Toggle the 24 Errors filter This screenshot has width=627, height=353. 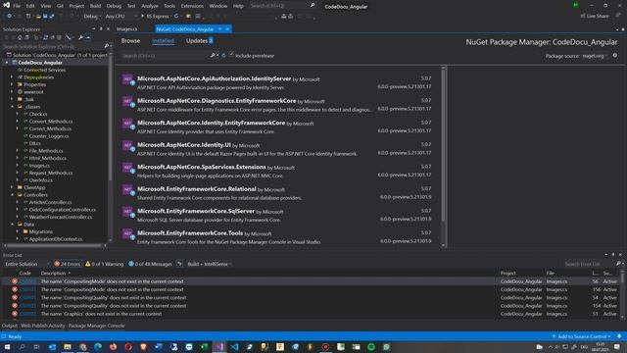68,264
